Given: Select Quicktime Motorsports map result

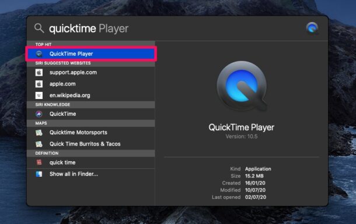Looking at the screenshot, I should 91,133.
